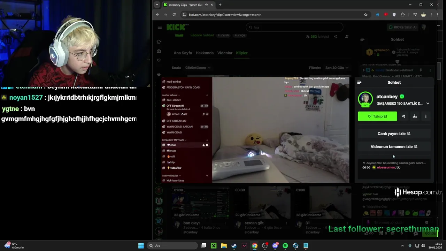Screen dimensions: 446x251
Task: Open Canlı yayını izle link
Action: 394,134
